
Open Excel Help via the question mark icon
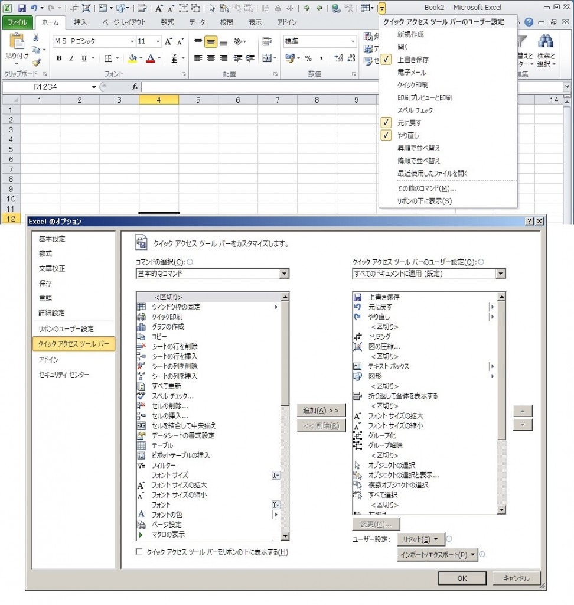(x=529, y=22)
